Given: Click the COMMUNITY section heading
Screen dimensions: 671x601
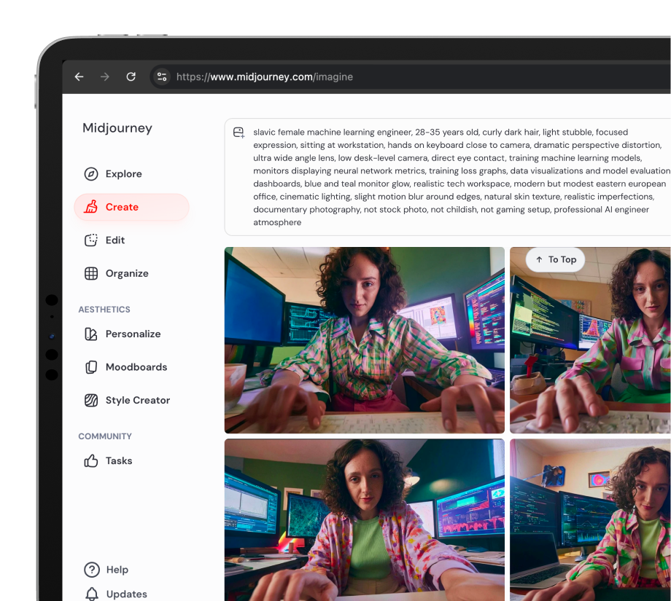Looking at the screenshot, I should point(105,436).
